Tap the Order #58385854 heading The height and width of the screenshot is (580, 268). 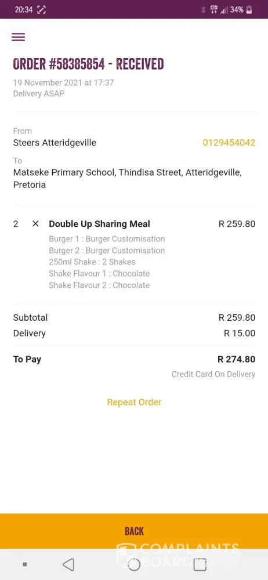tap(88, 64)
